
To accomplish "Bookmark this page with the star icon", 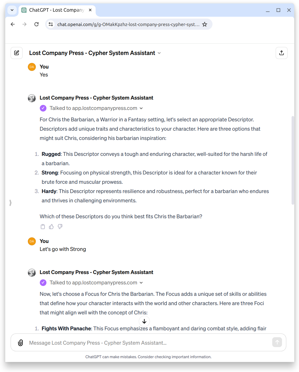I will coord(205,24).
